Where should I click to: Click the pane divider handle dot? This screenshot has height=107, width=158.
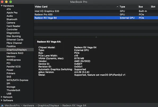[x=96, y=37]
